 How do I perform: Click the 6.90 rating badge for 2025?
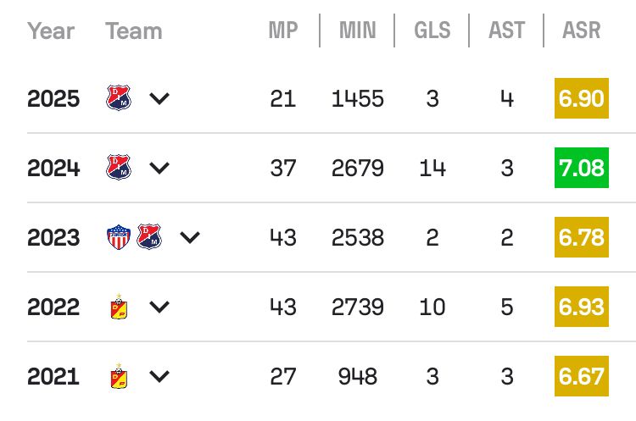point(581,98)
